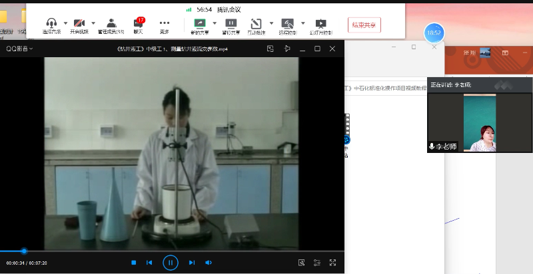Screen dimensions: 533x274
Task: Pause the screen sharing
Action: click(x=231, y=23)
